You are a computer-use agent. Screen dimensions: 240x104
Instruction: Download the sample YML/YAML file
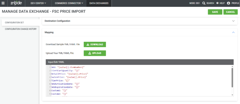click(x=95, y=44)
